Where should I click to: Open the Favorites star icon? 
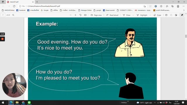click(167, 6)
